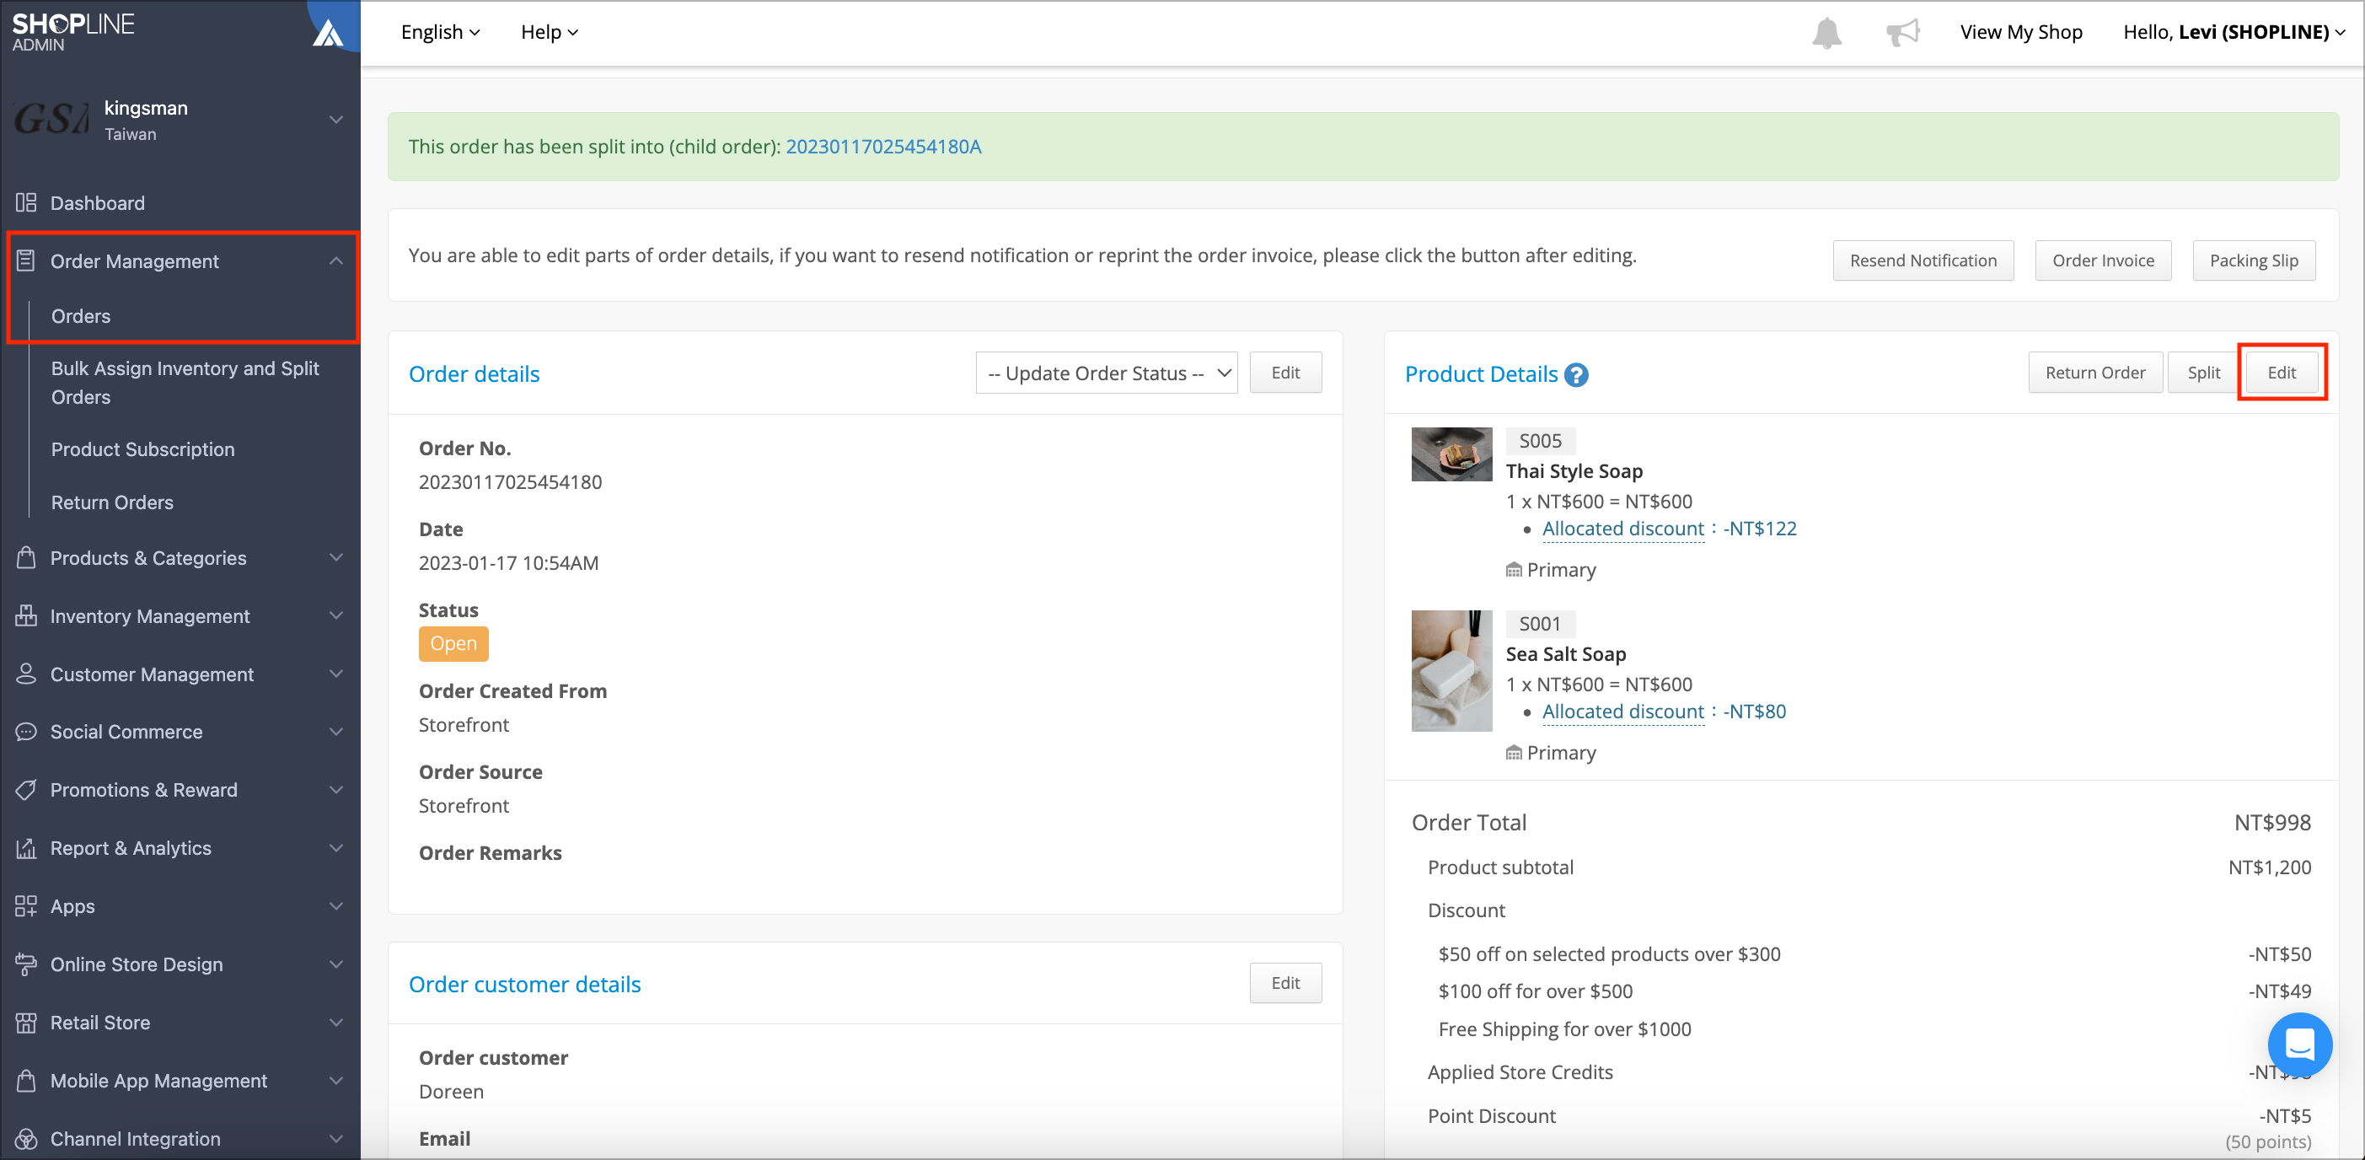This screenshot has height=1160, width=2365.
Task: Click the triangular A logo badge
Action: [x=328, y=33]
